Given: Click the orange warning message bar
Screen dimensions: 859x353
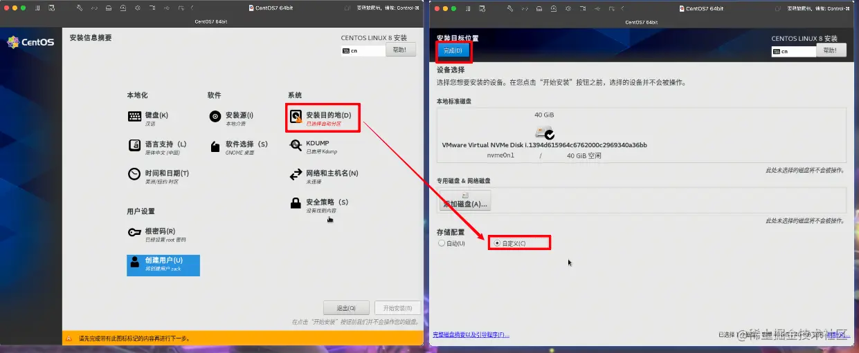Looking at the screenshot, I should point(242,338).
